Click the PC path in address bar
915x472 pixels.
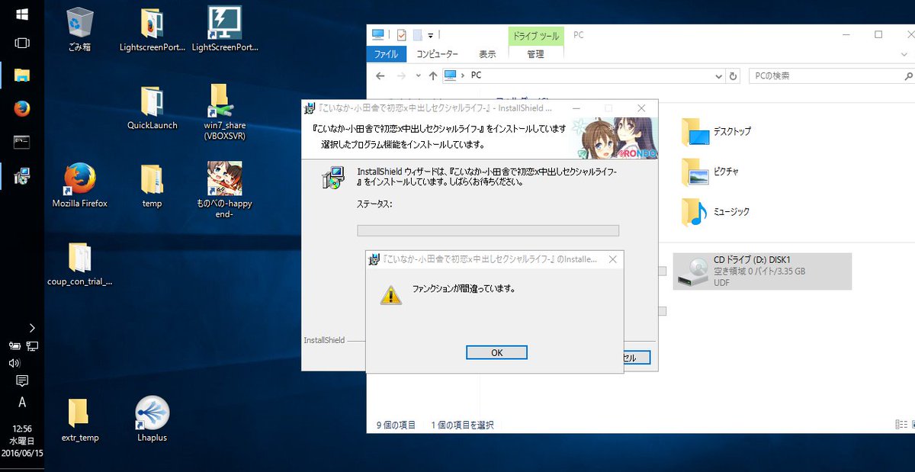pyautogui.click(x=476, y=76)
